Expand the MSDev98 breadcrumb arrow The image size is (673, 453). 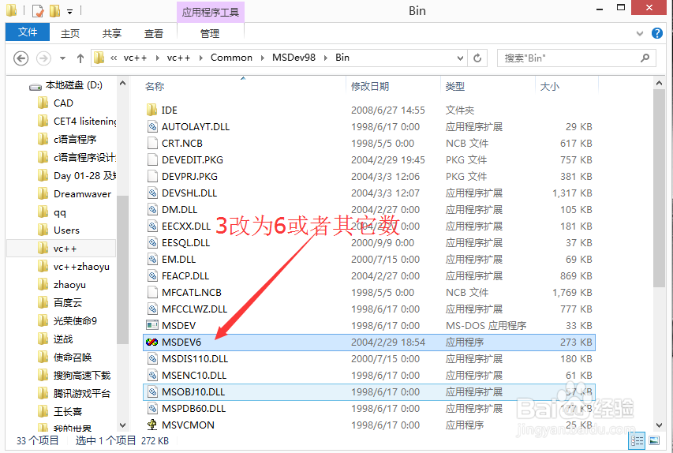click(326, 58)
